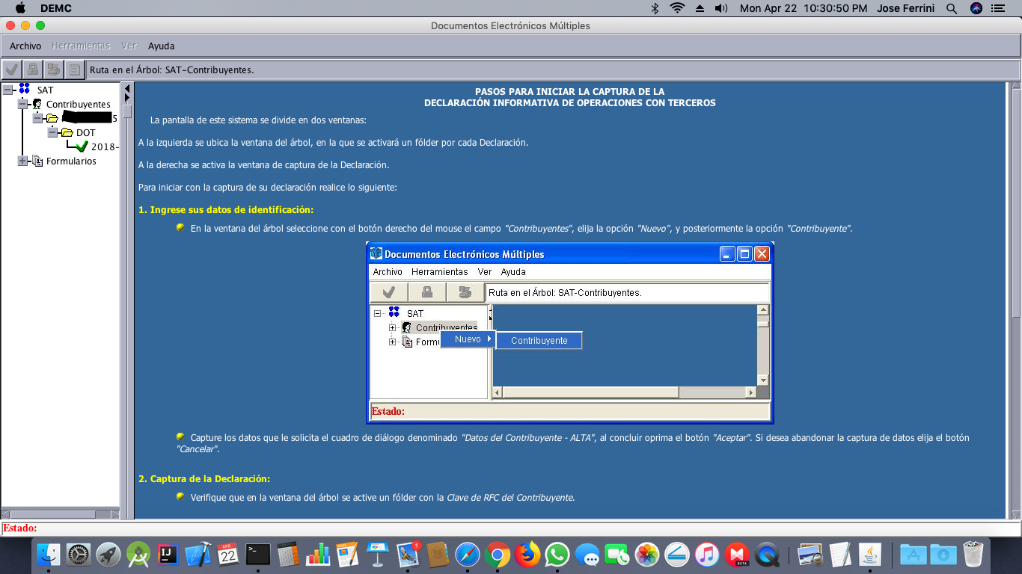1022x574 pixels.
Task: Collapse the Contribuyentes tree branch
Action: tap(22, 104)
